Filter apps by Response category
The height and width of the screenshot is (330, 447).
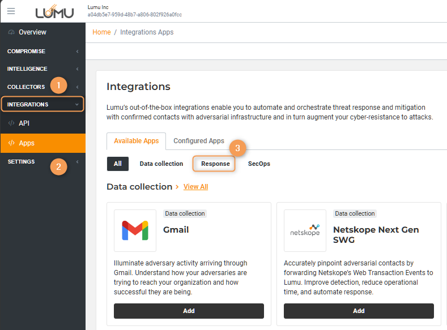(215, 164)
